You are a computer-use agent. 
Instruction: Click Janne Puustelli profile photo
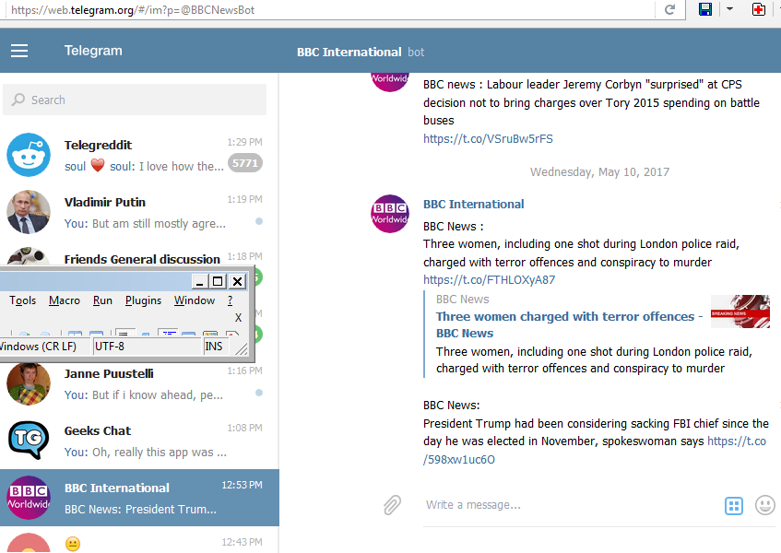coord(29,383)
